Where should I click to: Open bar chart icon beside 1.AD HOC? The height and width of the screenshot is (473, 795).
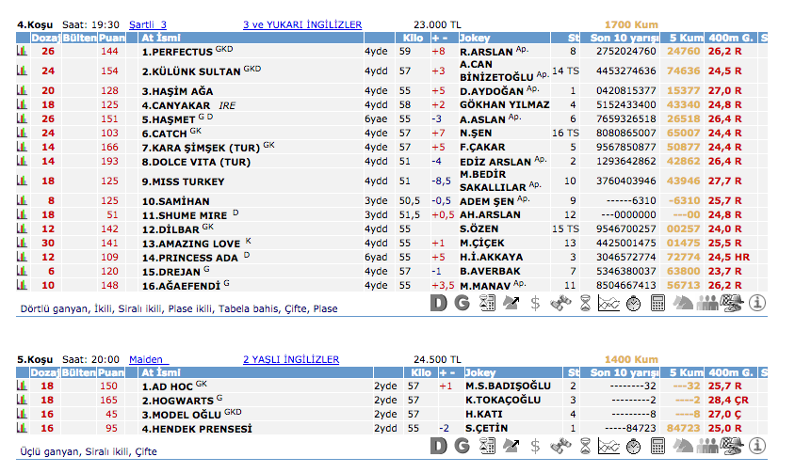[22, 386]
